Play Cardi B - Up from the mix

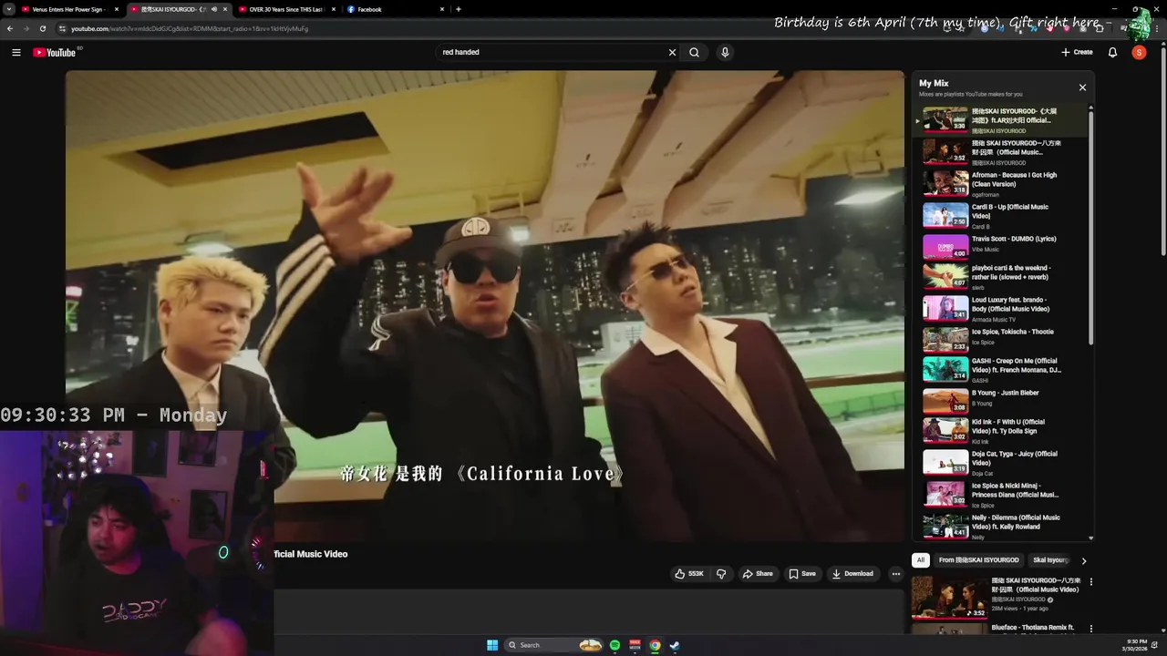click(x=1001, y=215)
